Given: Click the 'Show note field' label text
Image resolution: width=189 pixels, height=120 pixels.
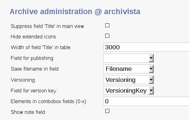Looking at the screenshot, I should [x=28, y=112].
